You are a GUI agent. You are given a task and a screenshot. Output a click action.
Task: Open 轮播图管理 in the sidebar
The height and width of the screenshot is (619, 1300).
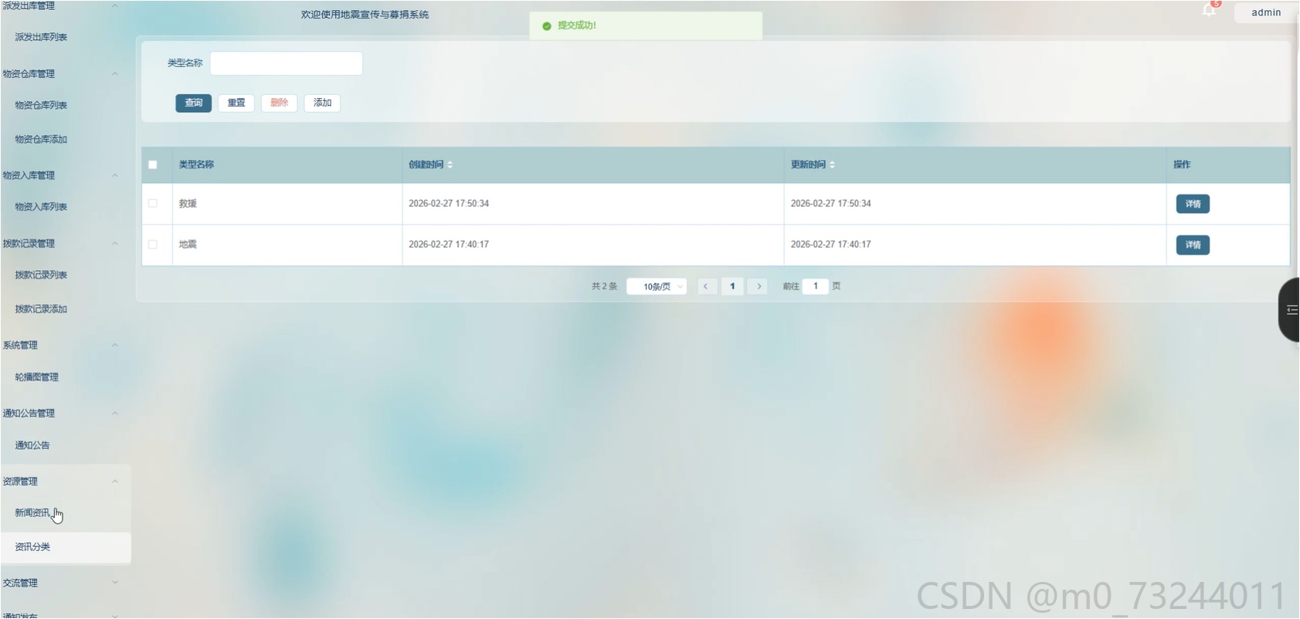pos(37,377)
